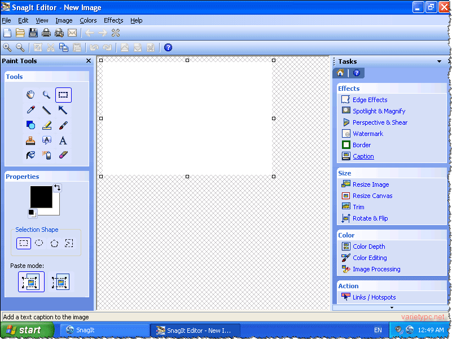The width and height of the screenshot is (452, 339).
Task: Select the Pan hand tool
Action: point(30,95)
